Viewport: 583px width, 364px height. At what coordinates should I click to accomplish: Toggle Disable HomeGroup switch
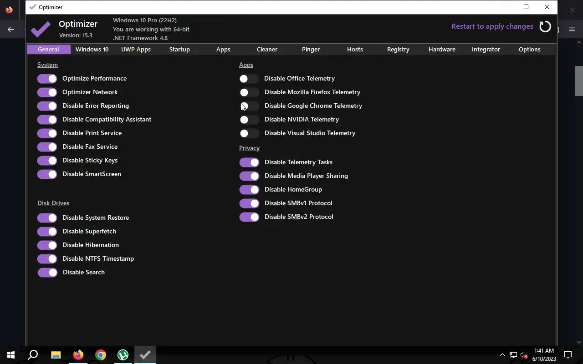[x=249, y=190]
